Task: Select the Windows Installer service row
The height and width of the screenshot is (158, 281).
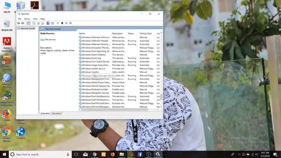Action: [x=119, y=72]
